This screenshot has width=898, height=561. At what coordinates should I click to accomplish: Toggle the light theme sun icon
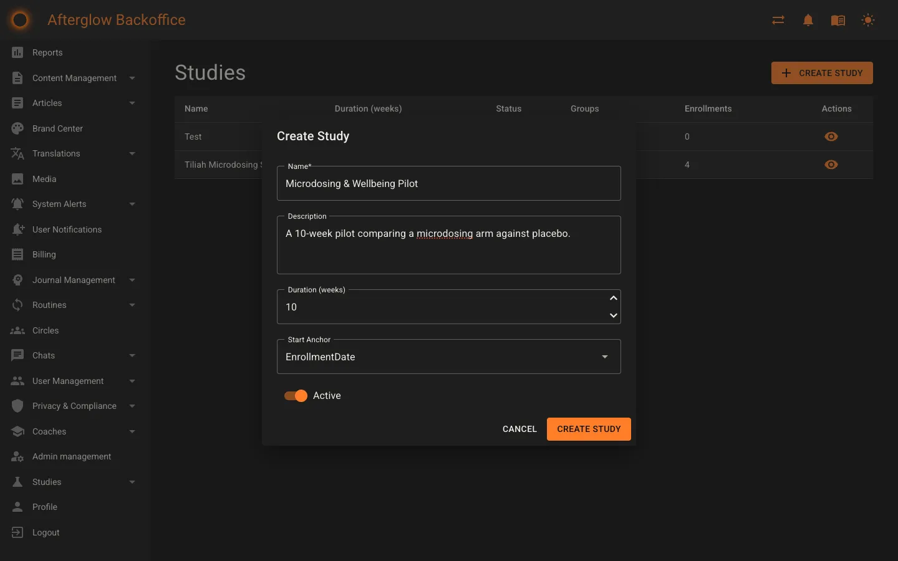[x=868, y=20]
